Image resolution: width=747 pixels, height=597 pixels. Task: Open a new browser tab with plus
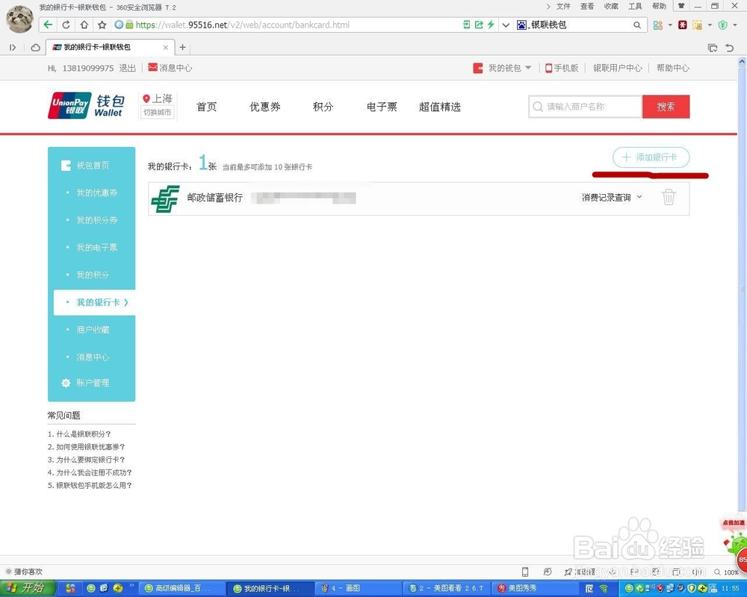pos(182,47)
